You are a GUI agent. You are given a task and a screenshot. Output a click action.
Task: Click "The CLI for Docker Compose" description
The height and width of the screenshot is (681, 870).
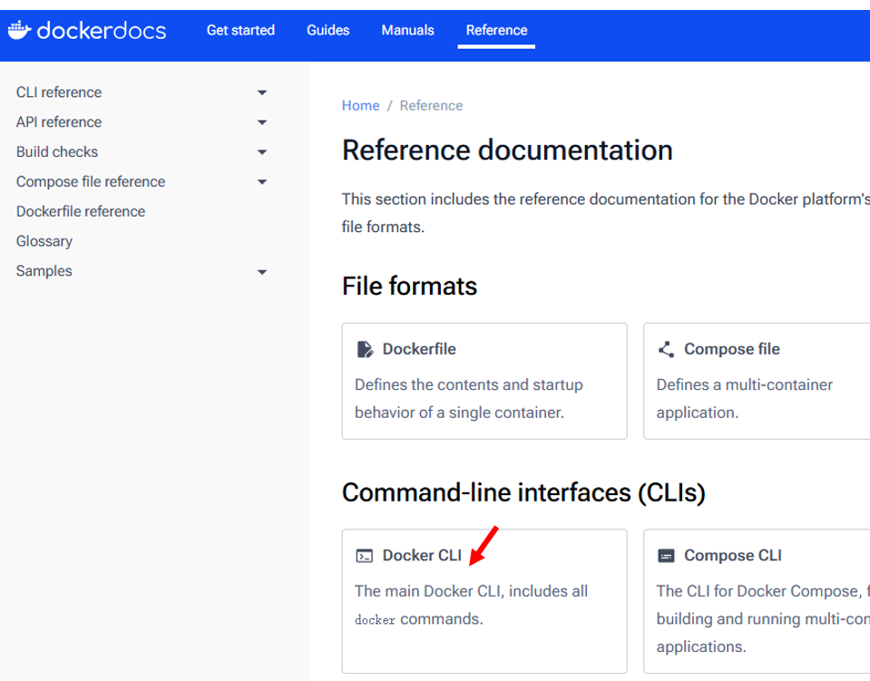[x=759, y=591]
